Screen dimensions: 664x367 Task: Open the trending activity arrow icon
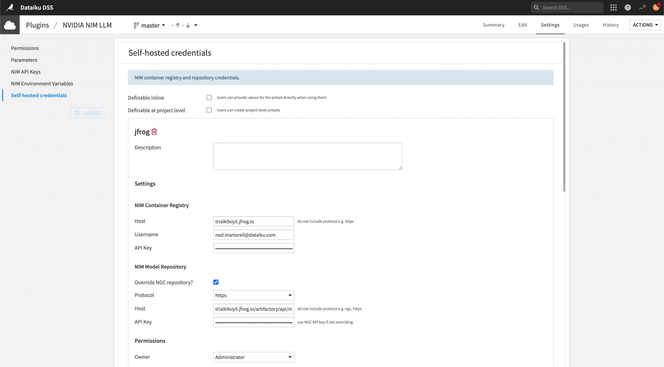[x=642, y=7]
